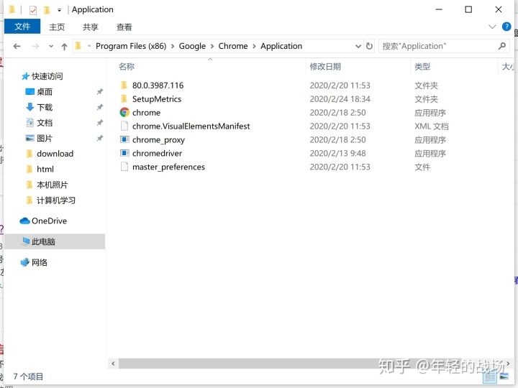Select 此电脑 in the sidebar
518x388 pixels.
tap(55, 241)
